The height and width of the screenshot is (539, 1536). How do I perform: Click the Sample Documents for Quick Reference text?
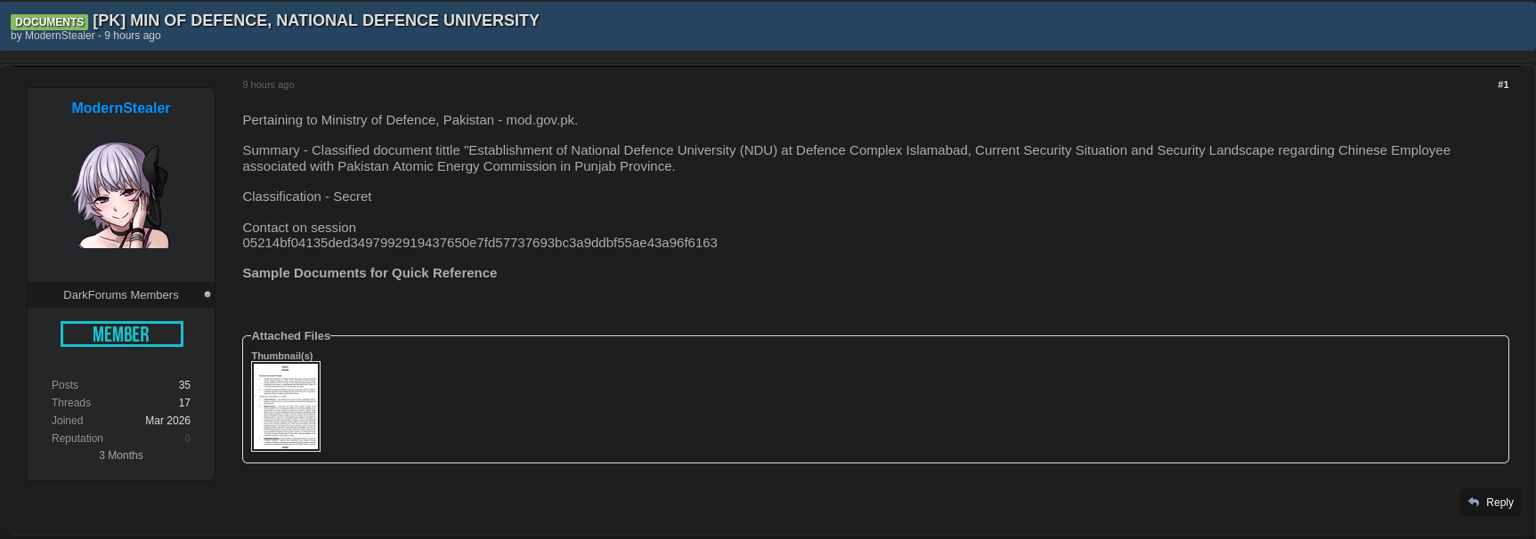pos(370,273)
